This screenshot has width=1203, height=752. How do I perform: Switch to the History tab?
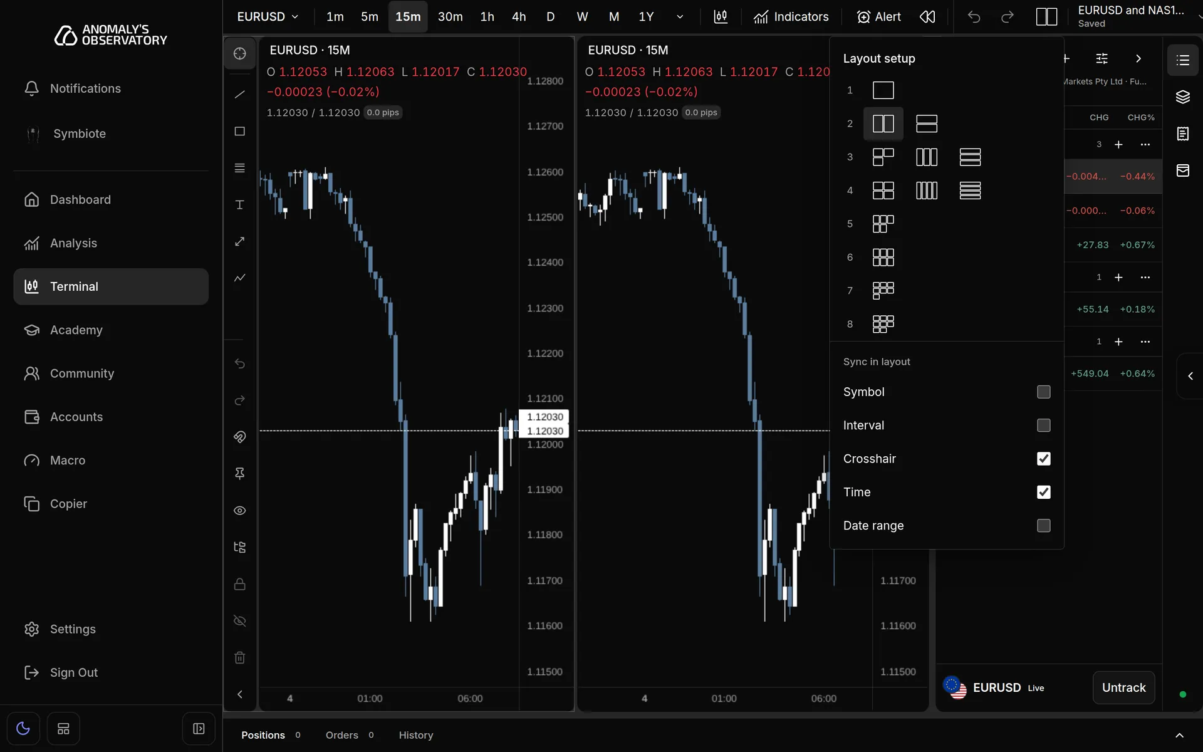click(x=416, y=735)
